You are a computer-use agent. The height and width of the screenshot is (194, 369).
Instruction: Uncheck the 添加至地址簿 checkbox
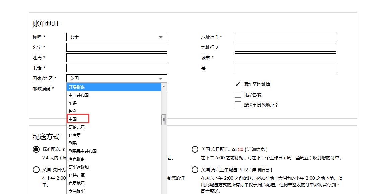point(238,84)
